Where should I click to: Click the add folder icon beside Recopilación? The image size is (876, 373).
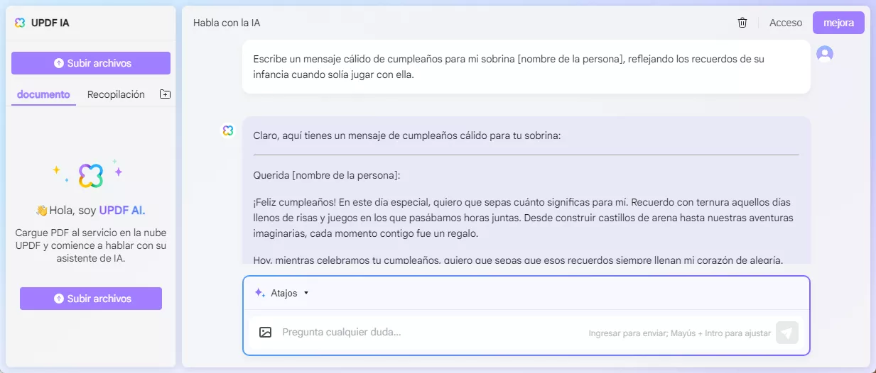pyautogui.click(x=165, y=94)
